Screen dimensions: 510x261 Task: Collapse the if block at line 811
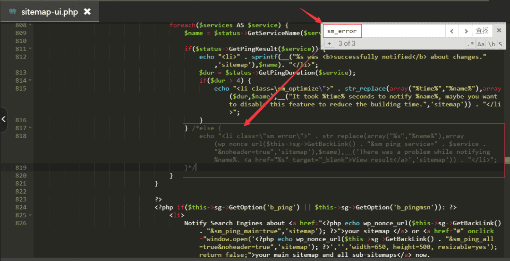(30, 49)
